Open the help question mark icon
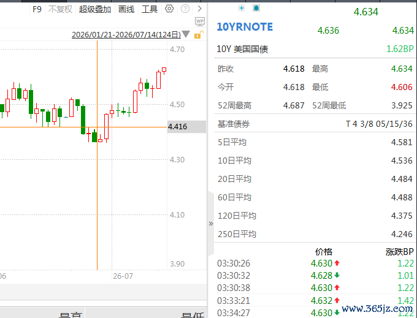This screenshot has width=417, height=318. click(185, 9)
